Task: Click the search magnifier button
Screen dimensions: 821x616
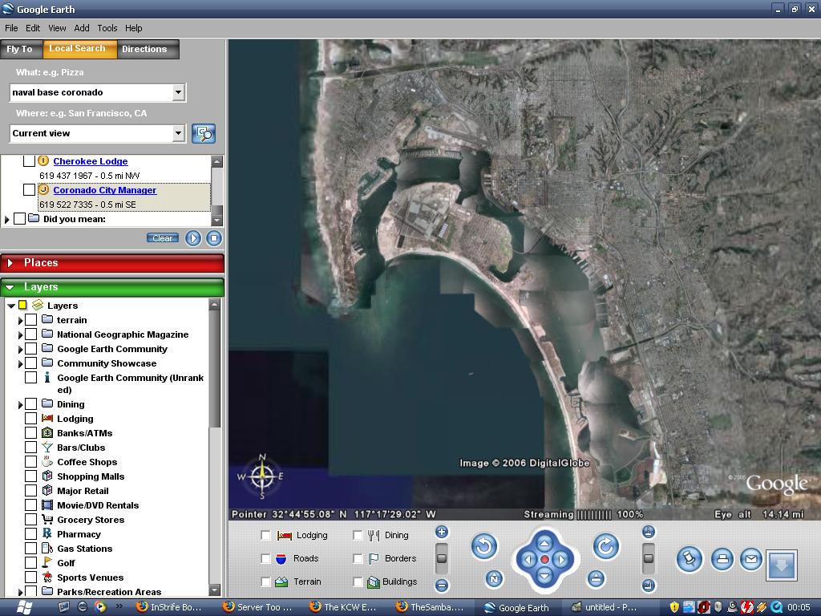Action: [x=204, y=133]
